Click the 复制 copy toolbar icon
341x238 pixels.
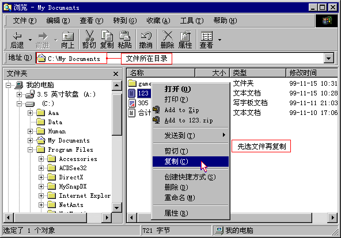pyautogui.click(x=107, y=36)
